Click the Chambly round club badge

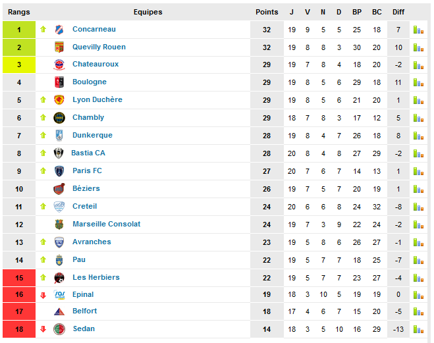point(59,118)
